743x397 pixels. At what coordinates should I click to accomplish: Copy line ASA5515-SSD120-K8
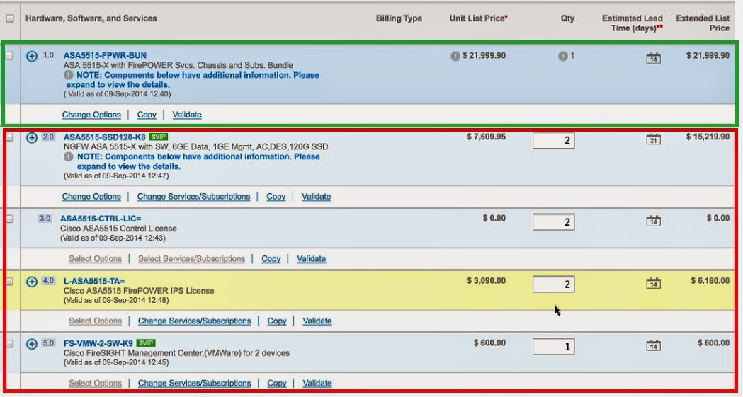tap(276, 197)
